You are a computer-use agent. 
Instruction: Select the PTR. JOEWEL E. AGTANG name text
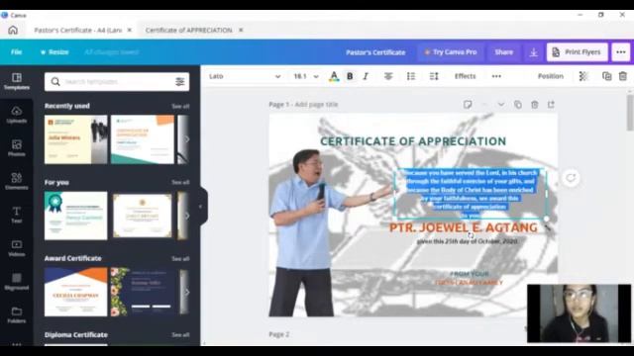point(464,227)
